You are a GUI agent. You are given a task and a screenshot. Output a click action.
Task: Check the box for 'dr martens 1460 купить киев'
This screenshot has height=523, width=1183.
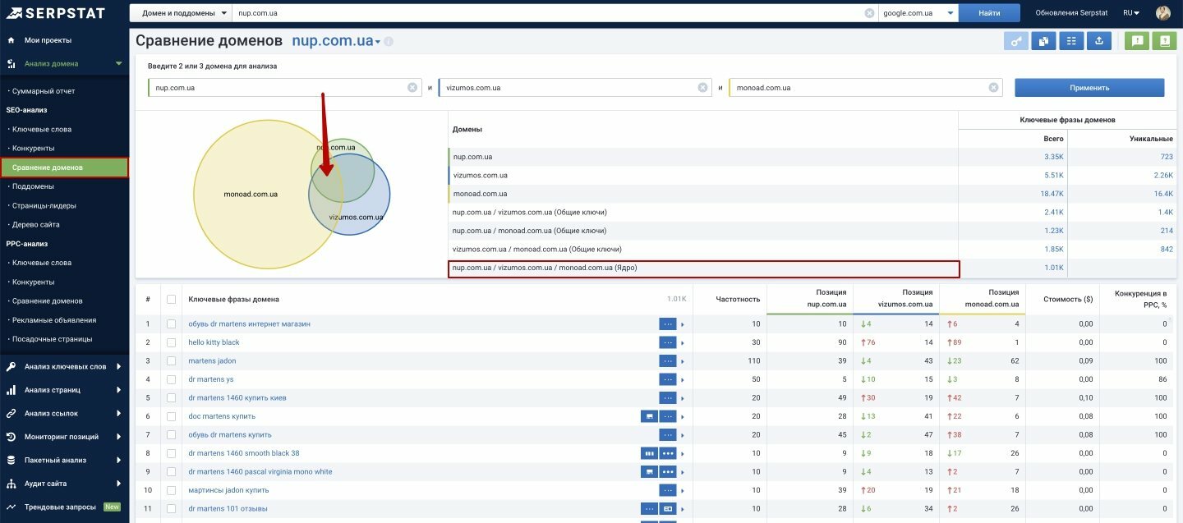tap(171, 398)
